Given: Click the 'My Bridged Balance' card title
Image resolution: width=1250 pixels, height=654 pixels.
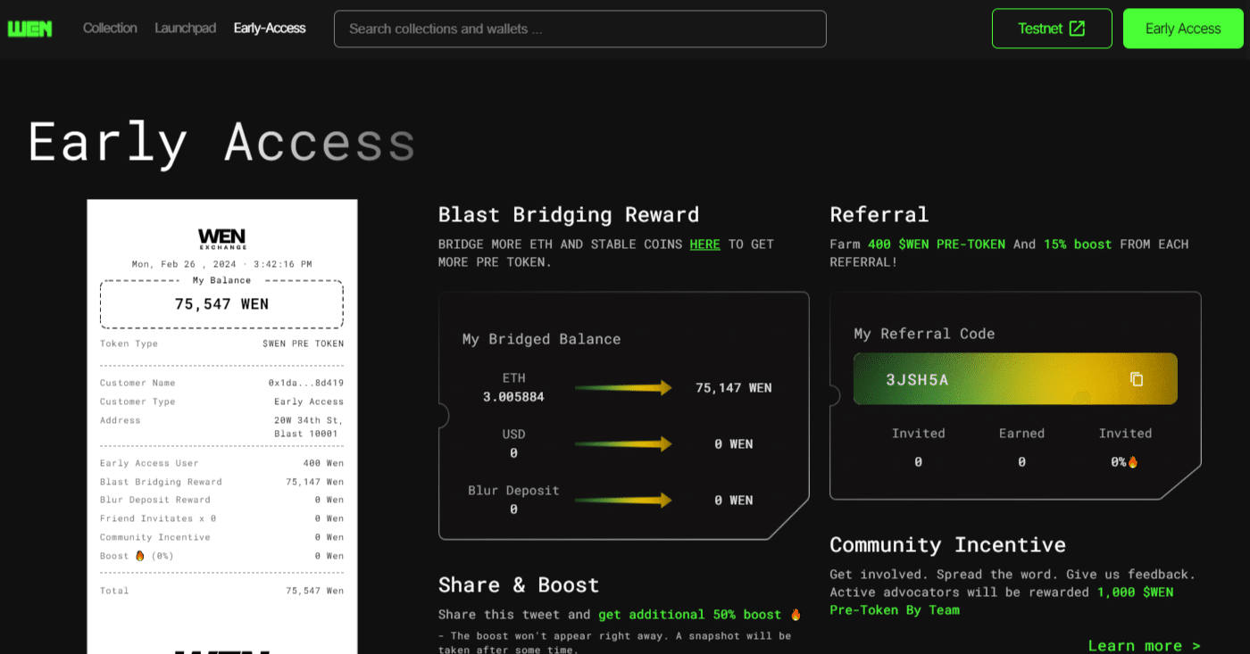Looking at the screenshot, I should point(541,339).
